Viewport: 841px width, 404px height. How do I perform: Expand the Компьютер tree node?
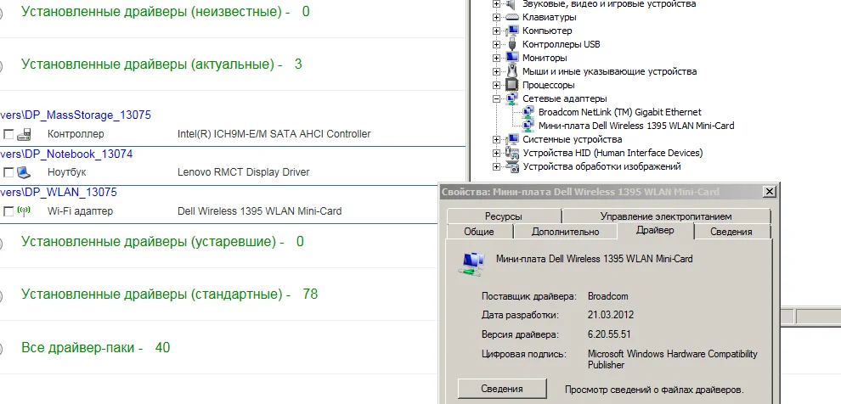[496, 31]
